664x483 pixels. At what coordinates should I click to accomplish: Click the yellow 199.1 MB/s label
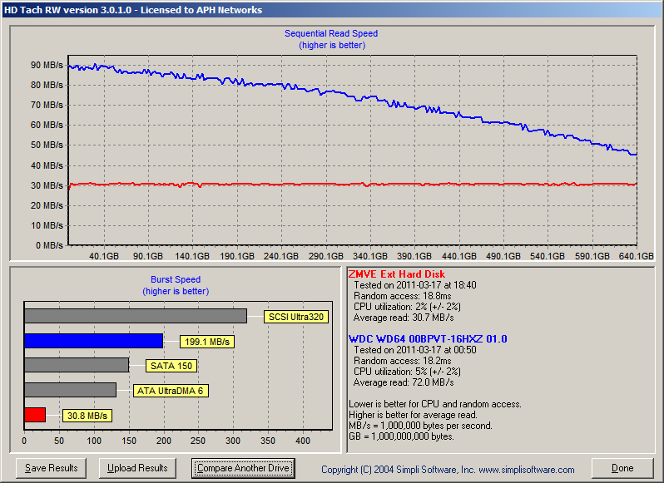[207, 342]
